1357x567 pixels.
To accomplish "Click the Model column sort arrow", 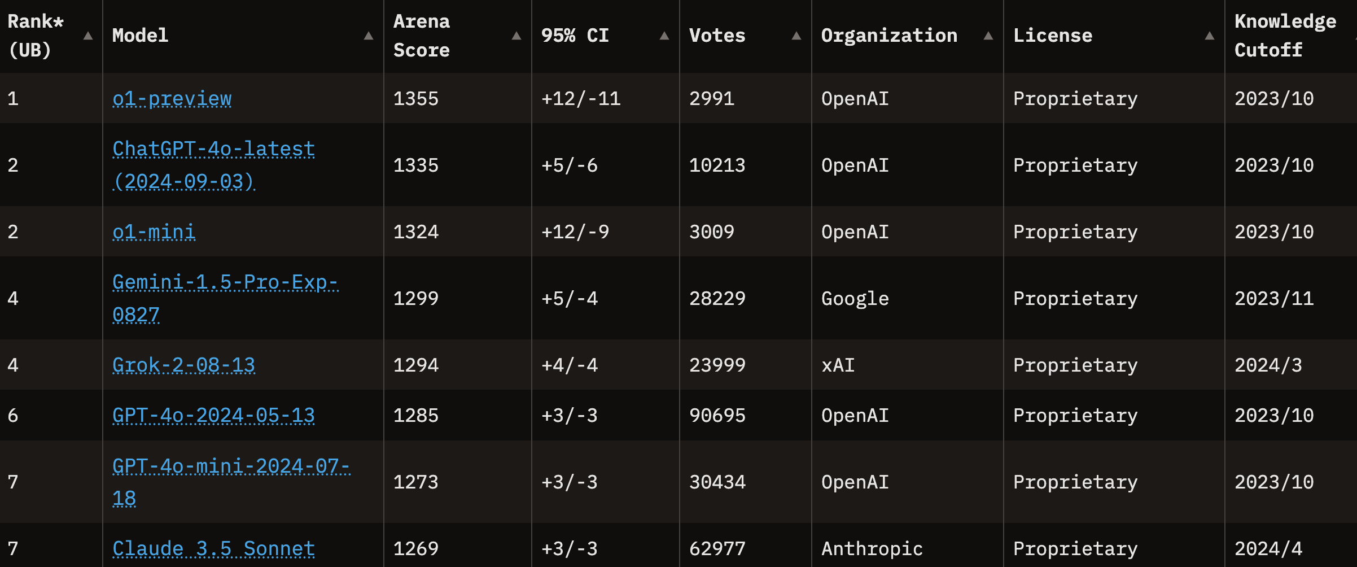I will 369,36.
